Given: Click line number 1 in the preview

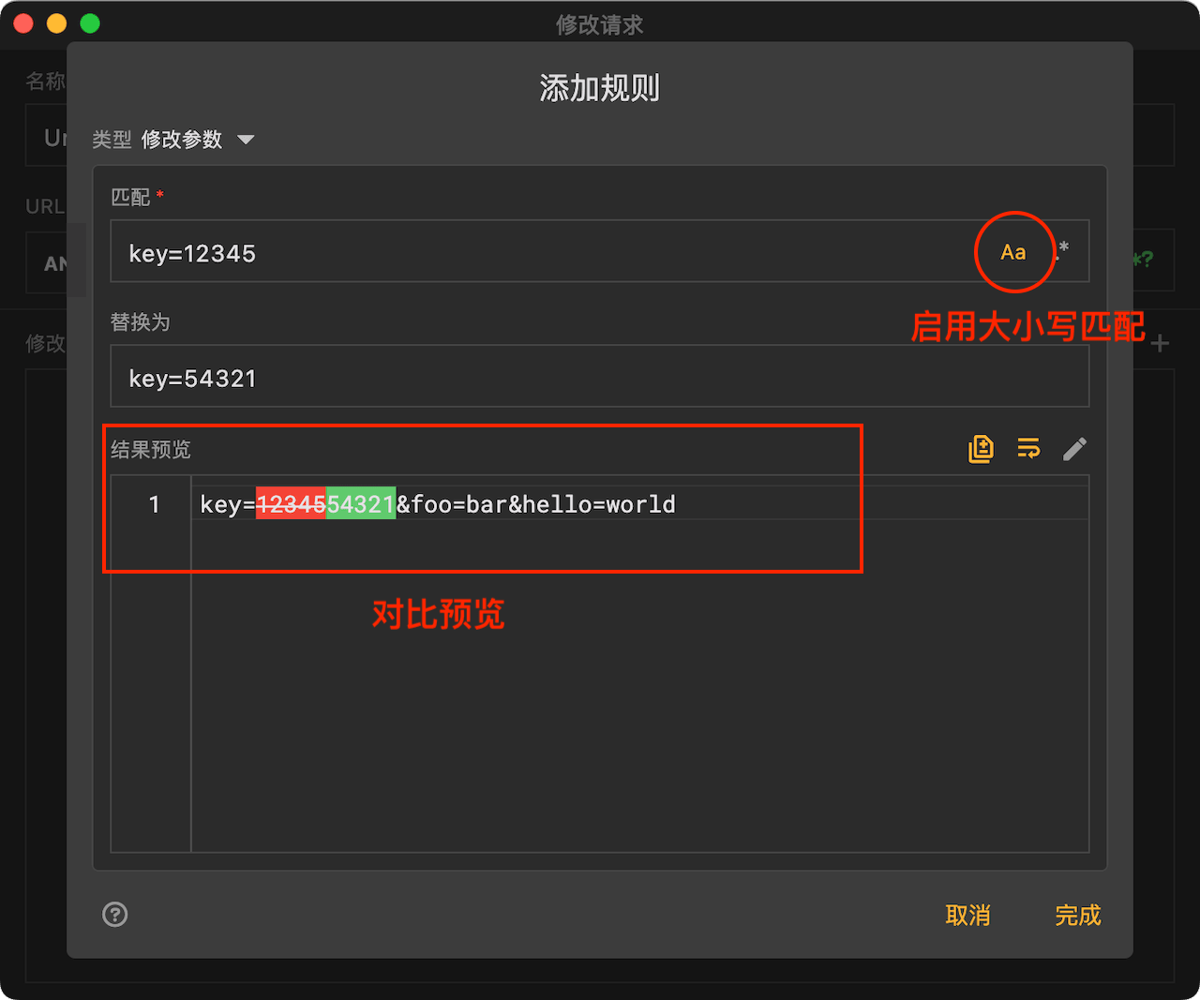Looking at the screenshot, I should point(155,504).
